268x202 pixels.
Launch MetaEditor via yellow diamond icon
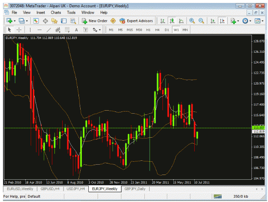pos(113,21)
